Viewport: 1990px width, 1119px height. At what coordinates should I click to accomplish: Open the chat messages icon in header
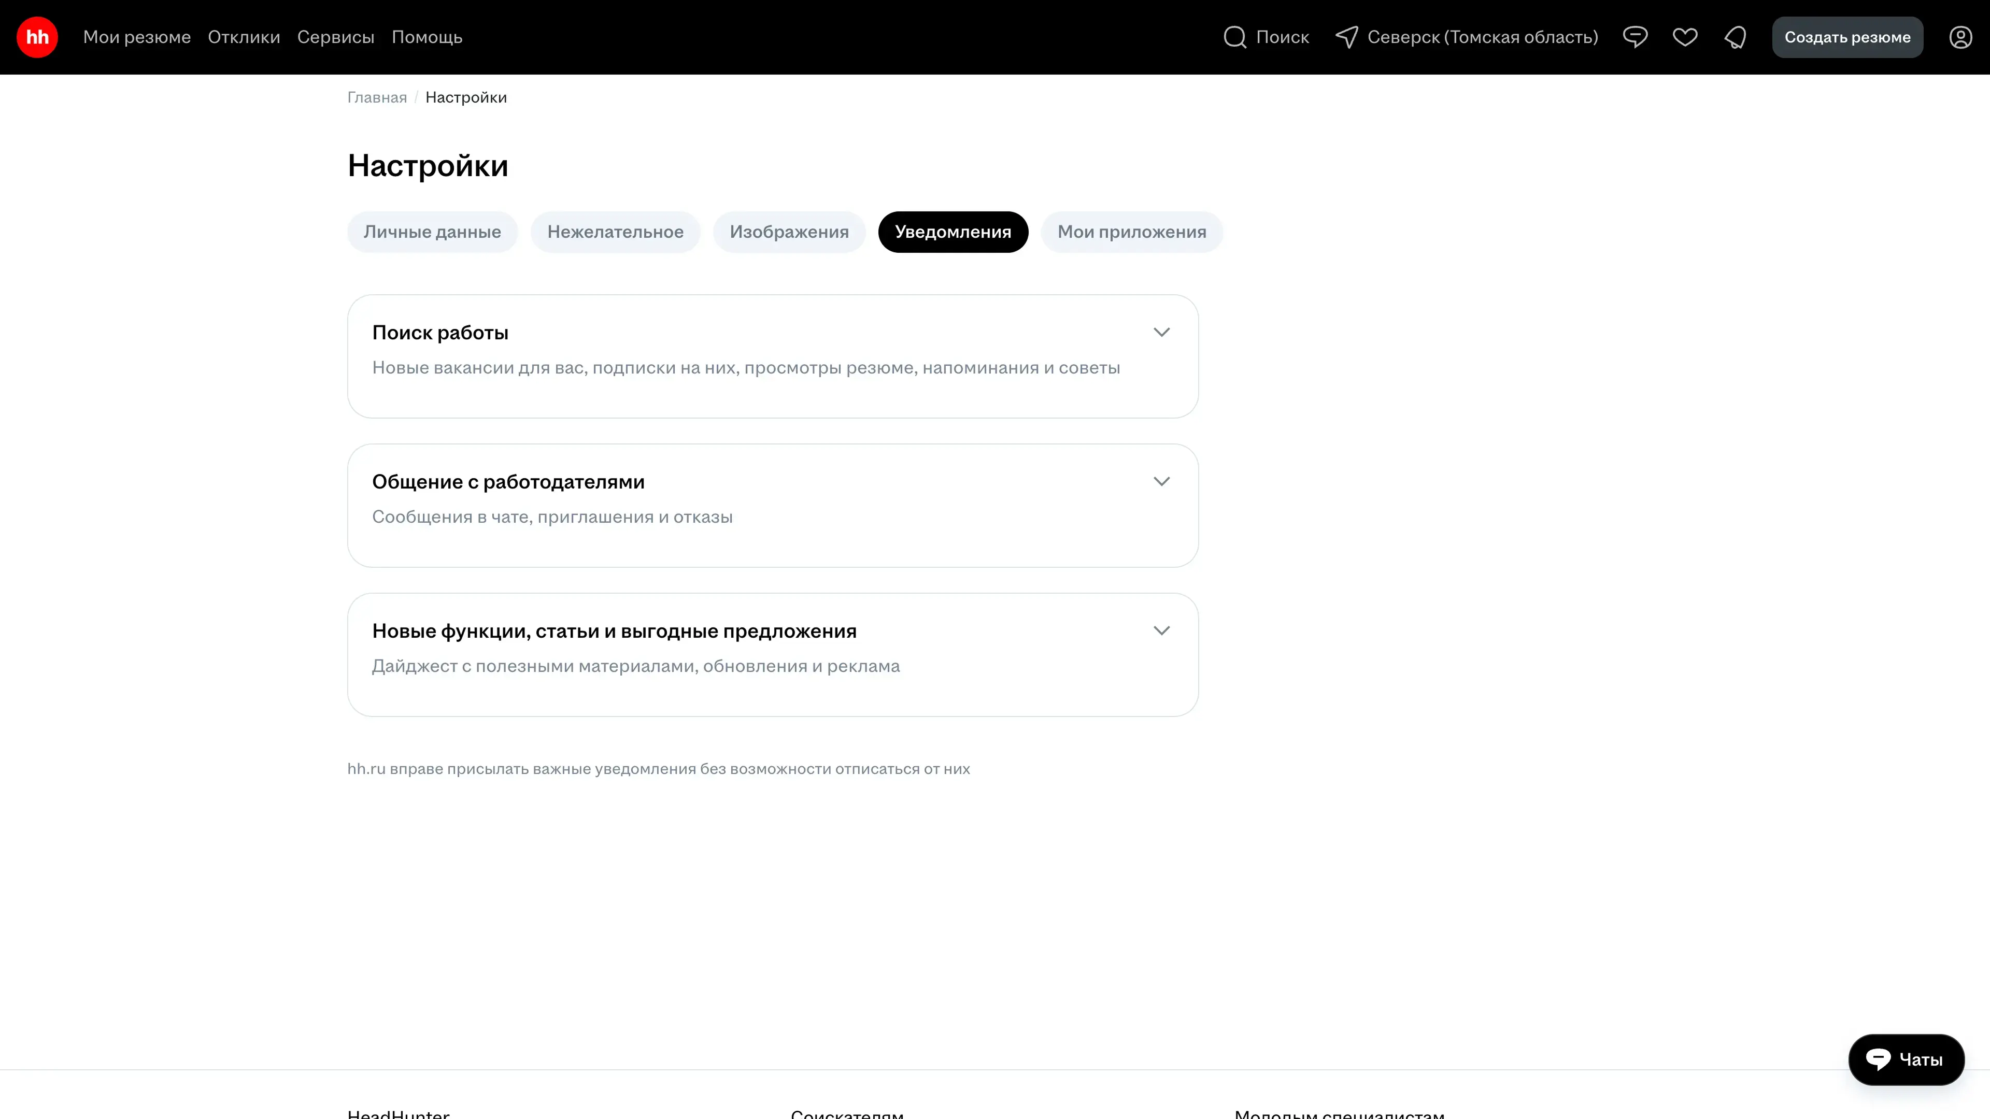click(1634, 37)
